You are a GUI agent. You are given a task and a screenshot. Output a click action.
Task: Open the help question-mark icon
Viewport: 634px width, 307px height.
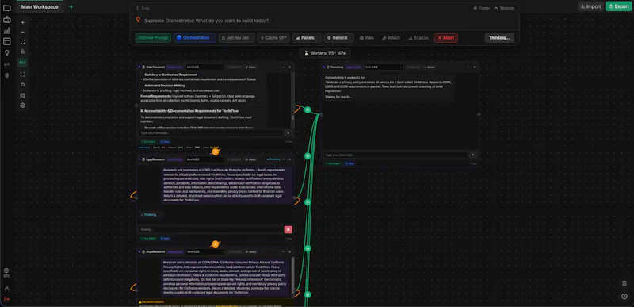pos(624,297)
